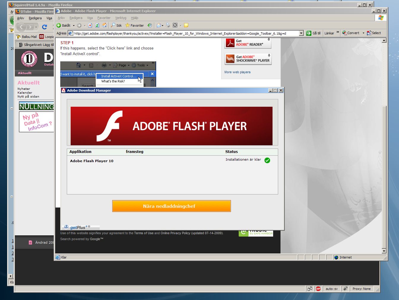
Task: Click the Adobe Flash Player banner image
Action: (x=171, y=126)
